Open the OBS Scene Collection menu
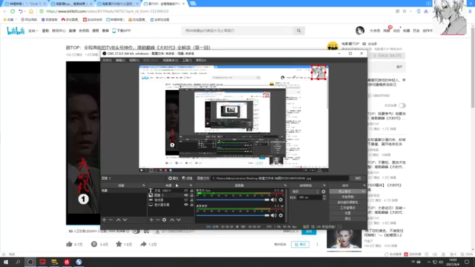 click(x=170, y=61)
